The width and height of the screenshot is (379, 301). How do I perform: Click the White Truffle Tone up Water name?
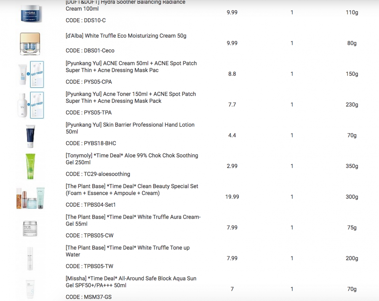128,251
